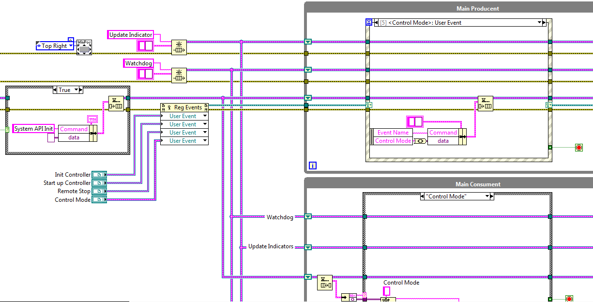The height and width of the screenshot is (302, 593).
Task: Click the Update Indicators shift register on Main Consument
Action: coord(308,247)
